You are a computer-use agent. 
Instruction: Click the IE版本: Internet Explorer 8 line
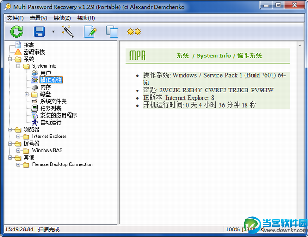click(x=178, y=98)
